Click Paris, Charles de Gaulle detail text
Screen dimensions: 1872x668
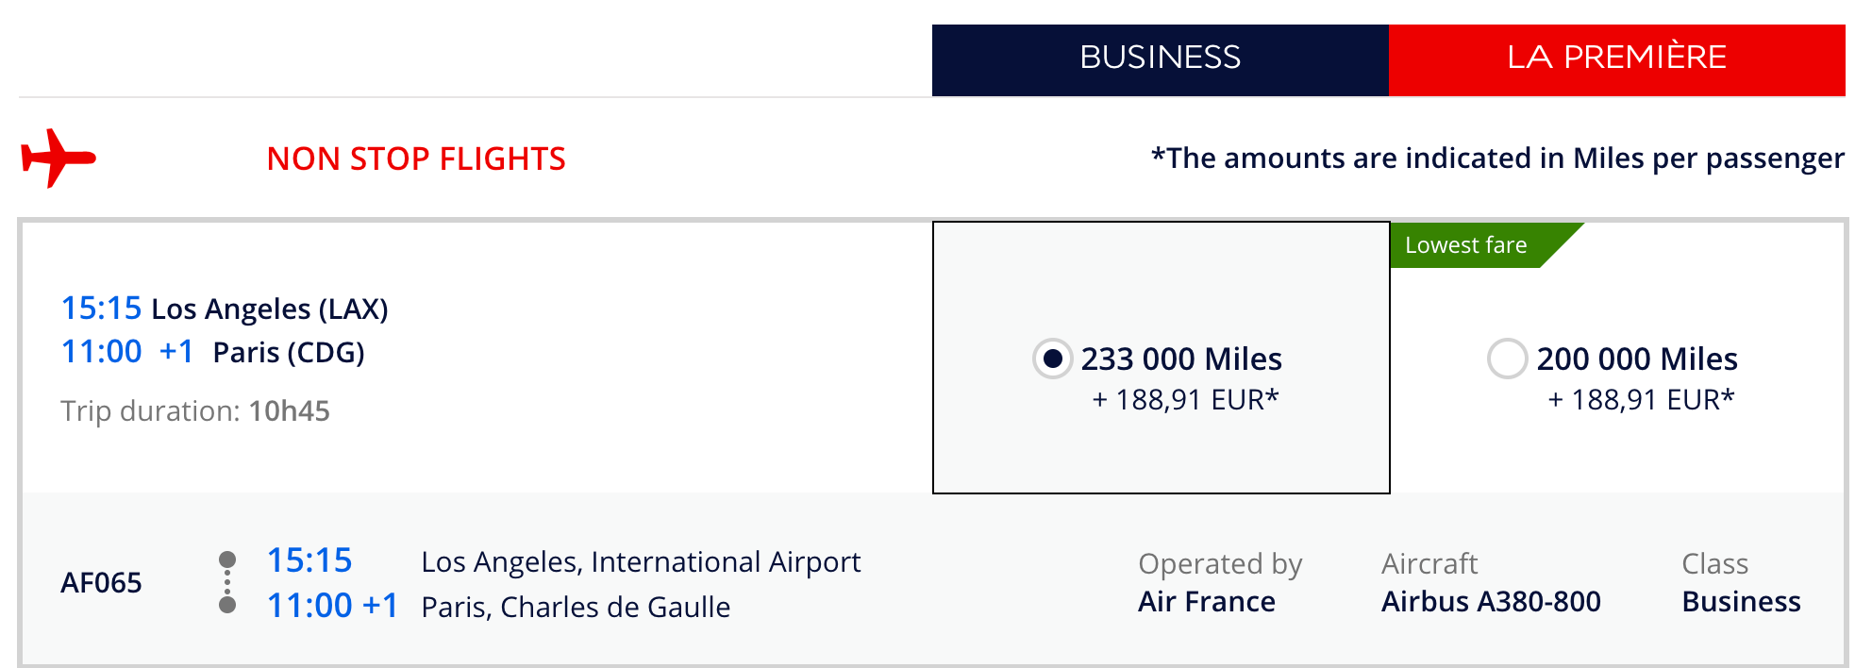576,608
